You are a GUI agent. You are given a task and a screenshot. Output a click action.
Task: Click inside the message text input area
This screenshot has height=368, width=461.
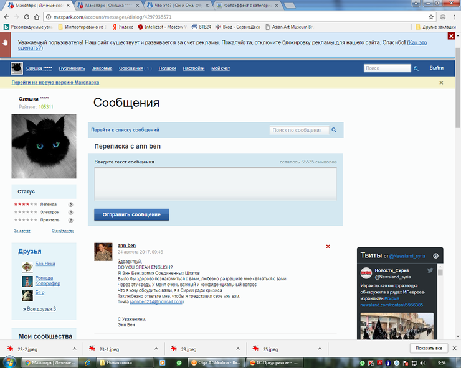[215, 184]
